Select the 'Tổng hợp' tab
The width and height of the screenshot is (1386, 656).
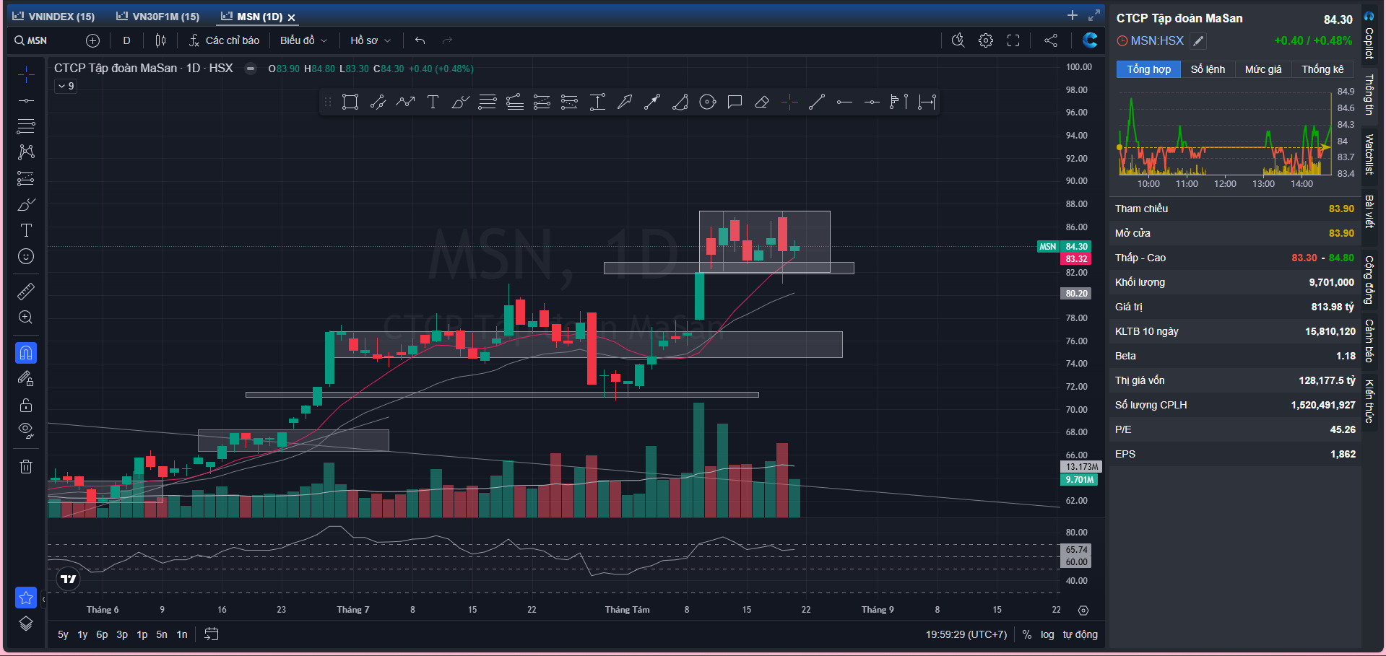1149,69
